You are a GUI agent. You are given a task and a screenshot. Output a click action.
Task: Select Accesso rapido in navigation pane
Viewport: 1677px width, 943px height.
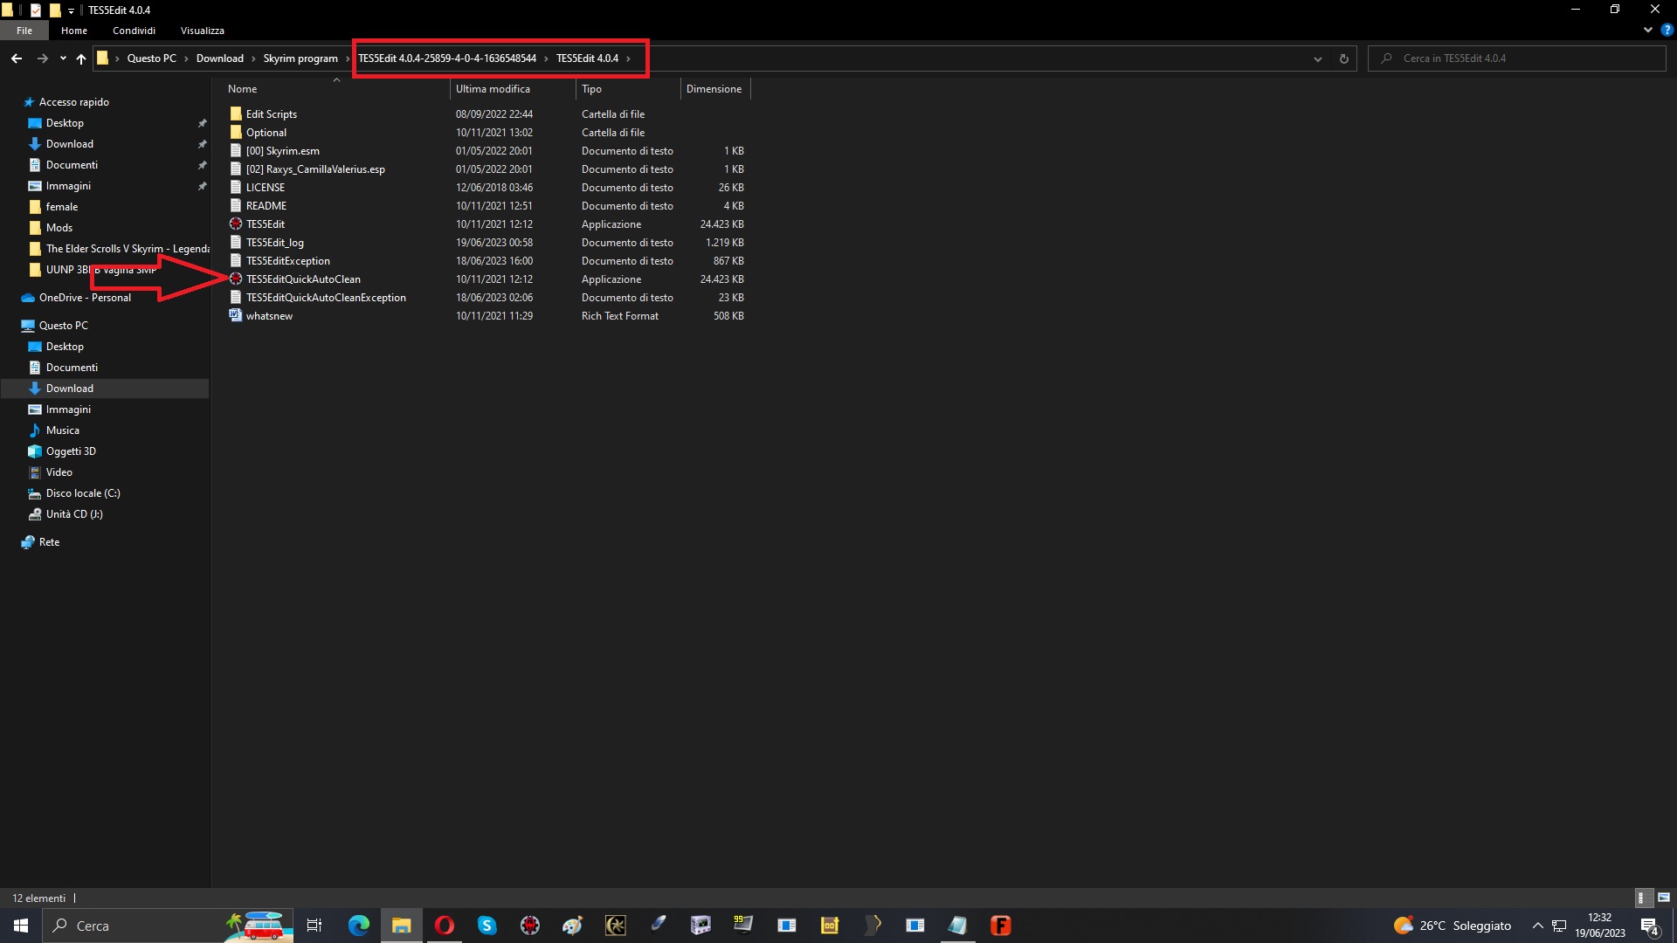pyautogui.click(x=73, y=102)
